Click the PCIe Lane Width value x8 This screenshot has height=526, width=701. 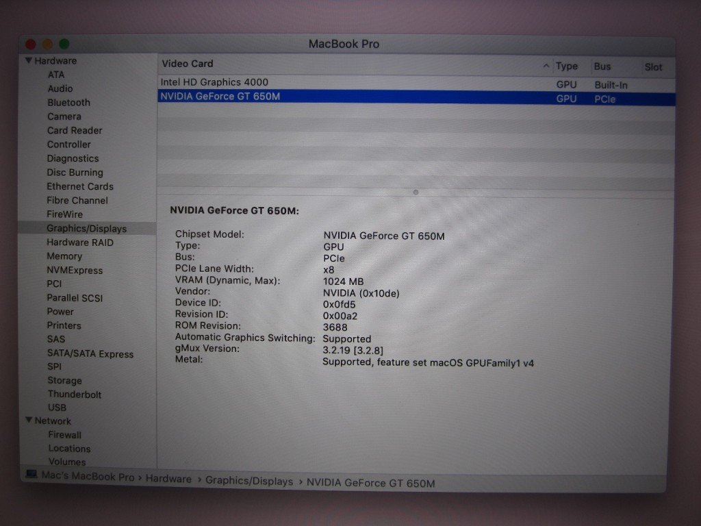coord(329,270)
